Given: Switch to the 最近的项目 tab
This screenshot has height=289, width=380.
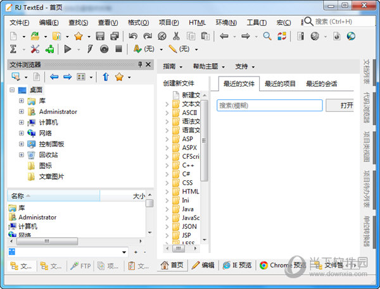Looking at the screenshot, I should pos(280,84).
